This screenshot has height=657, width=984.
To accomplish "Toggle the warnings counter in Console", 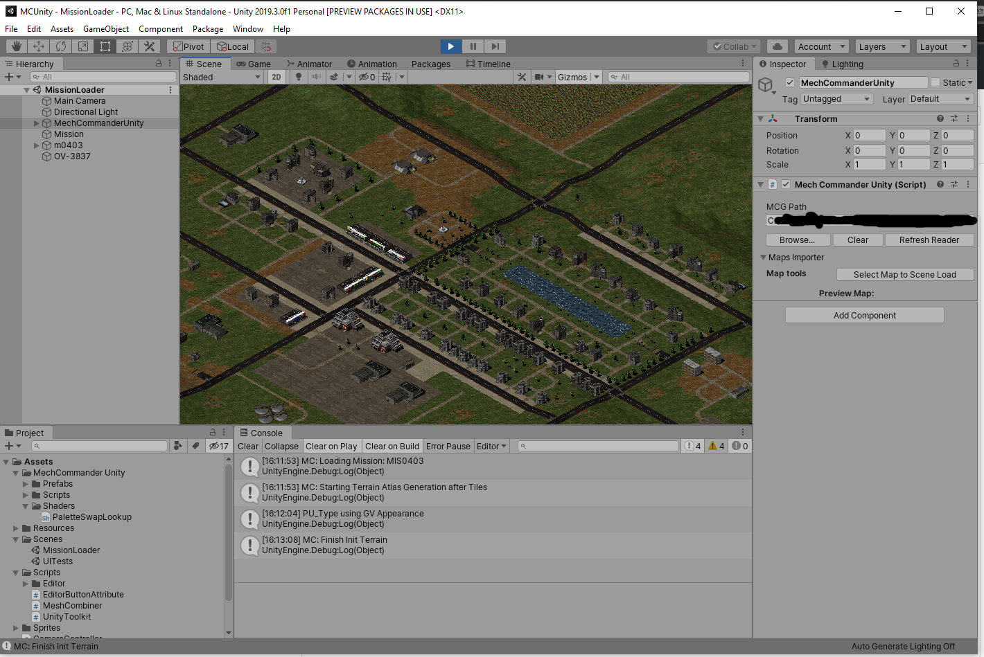I will [x=717, y=446].
